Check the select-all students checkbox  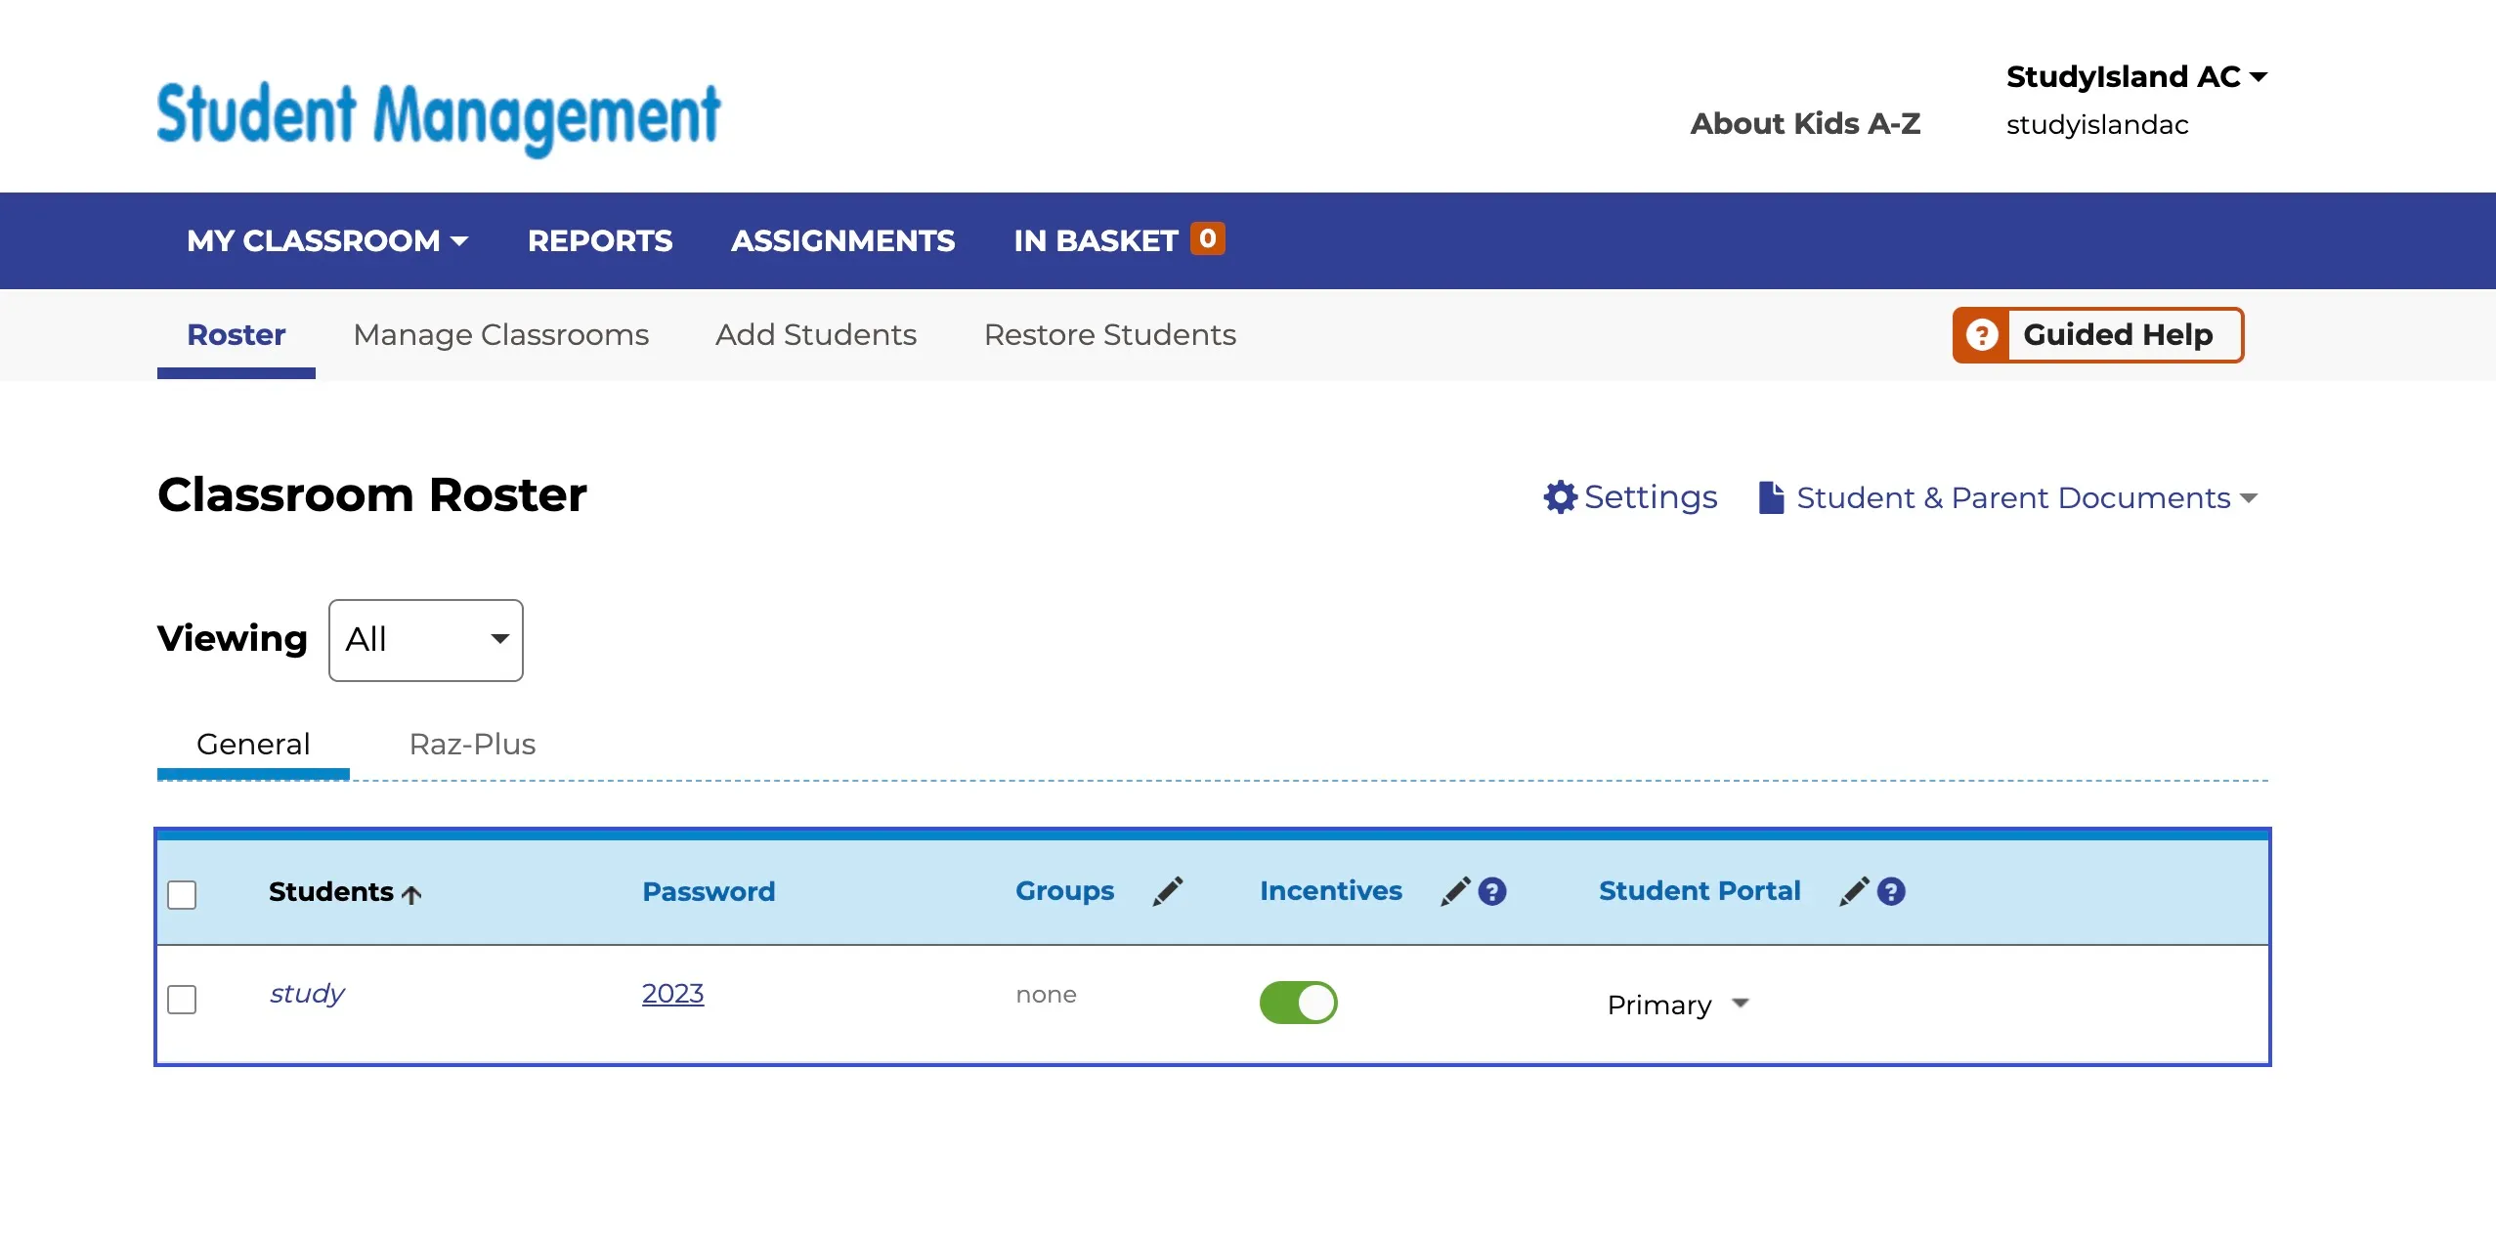click(182, 894)
